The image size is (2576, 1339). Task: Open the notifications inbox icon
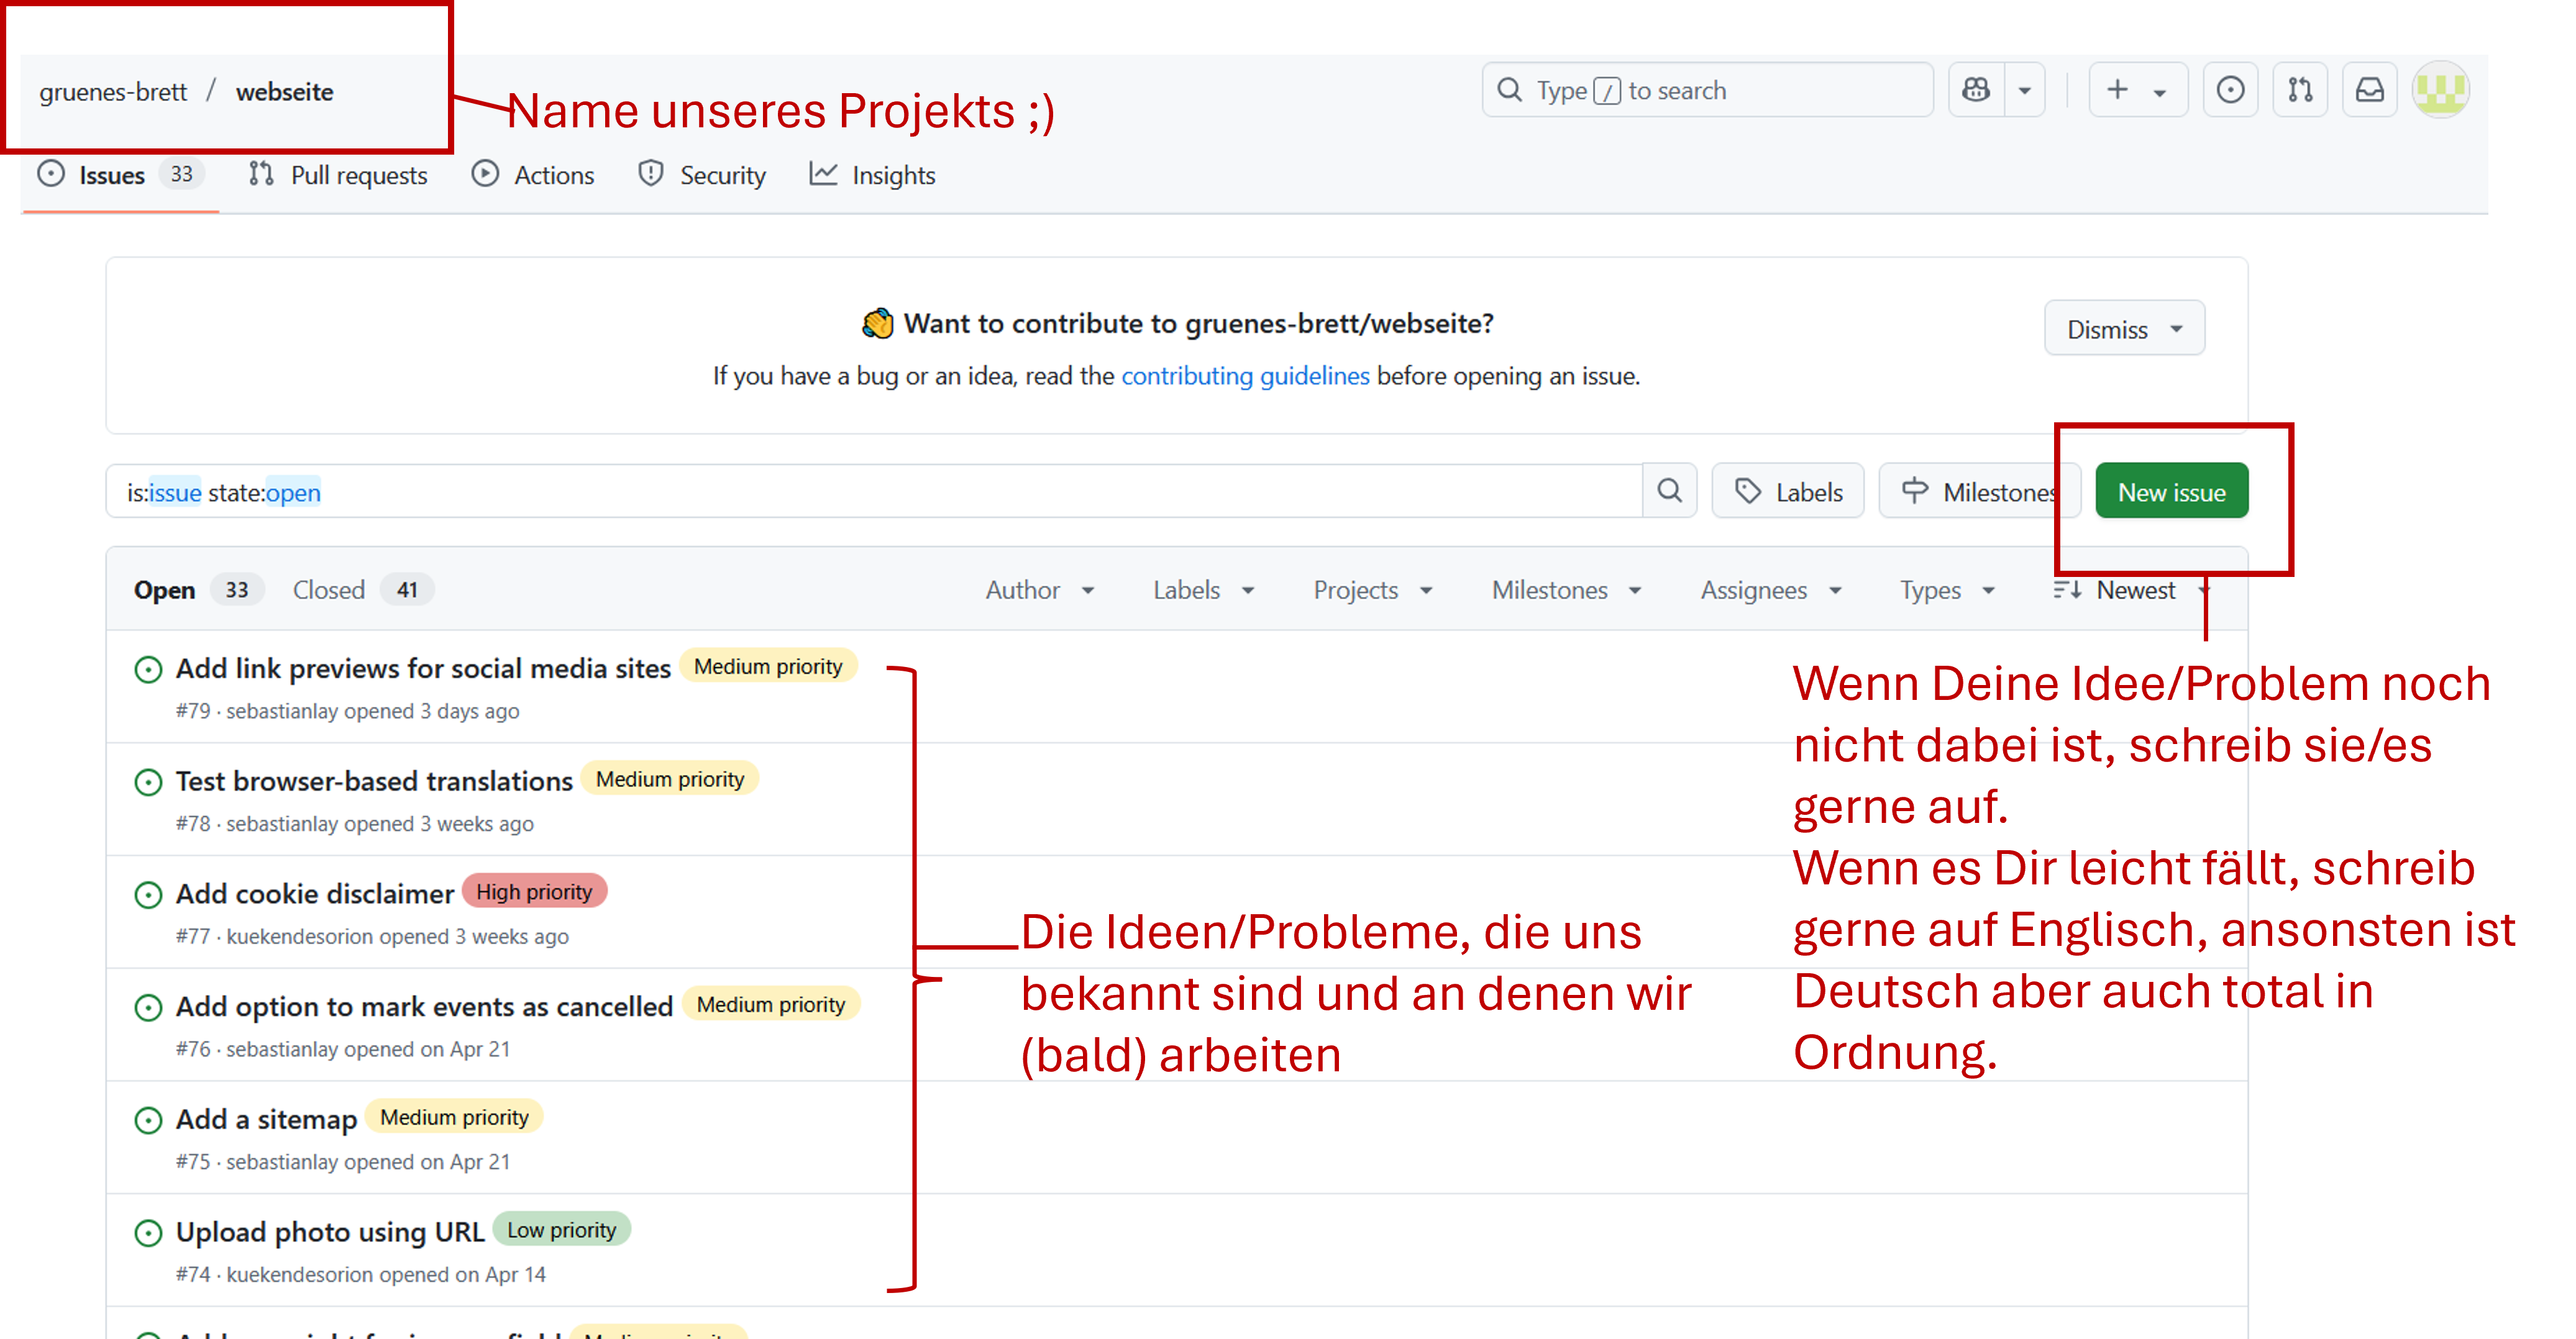click(x=2370, y=90)
